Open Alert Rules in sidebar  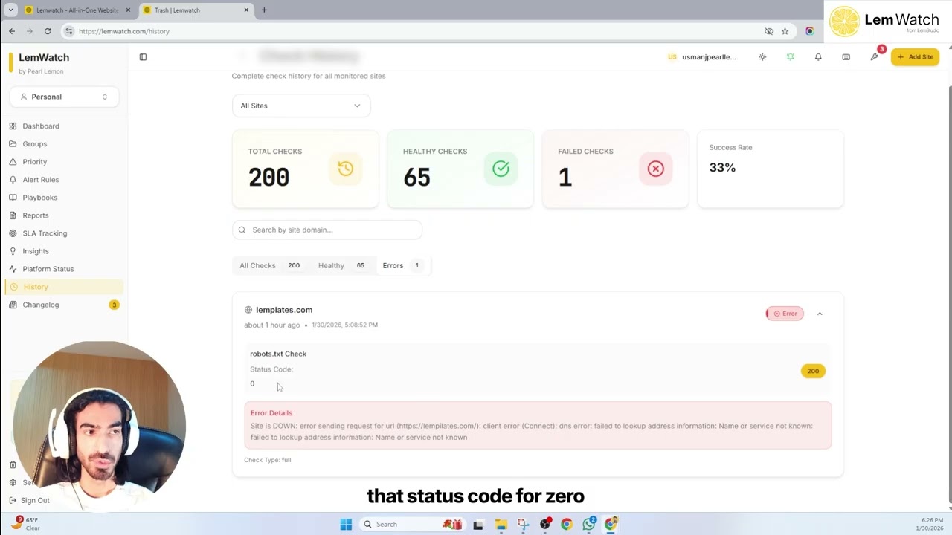pos(40,180)
